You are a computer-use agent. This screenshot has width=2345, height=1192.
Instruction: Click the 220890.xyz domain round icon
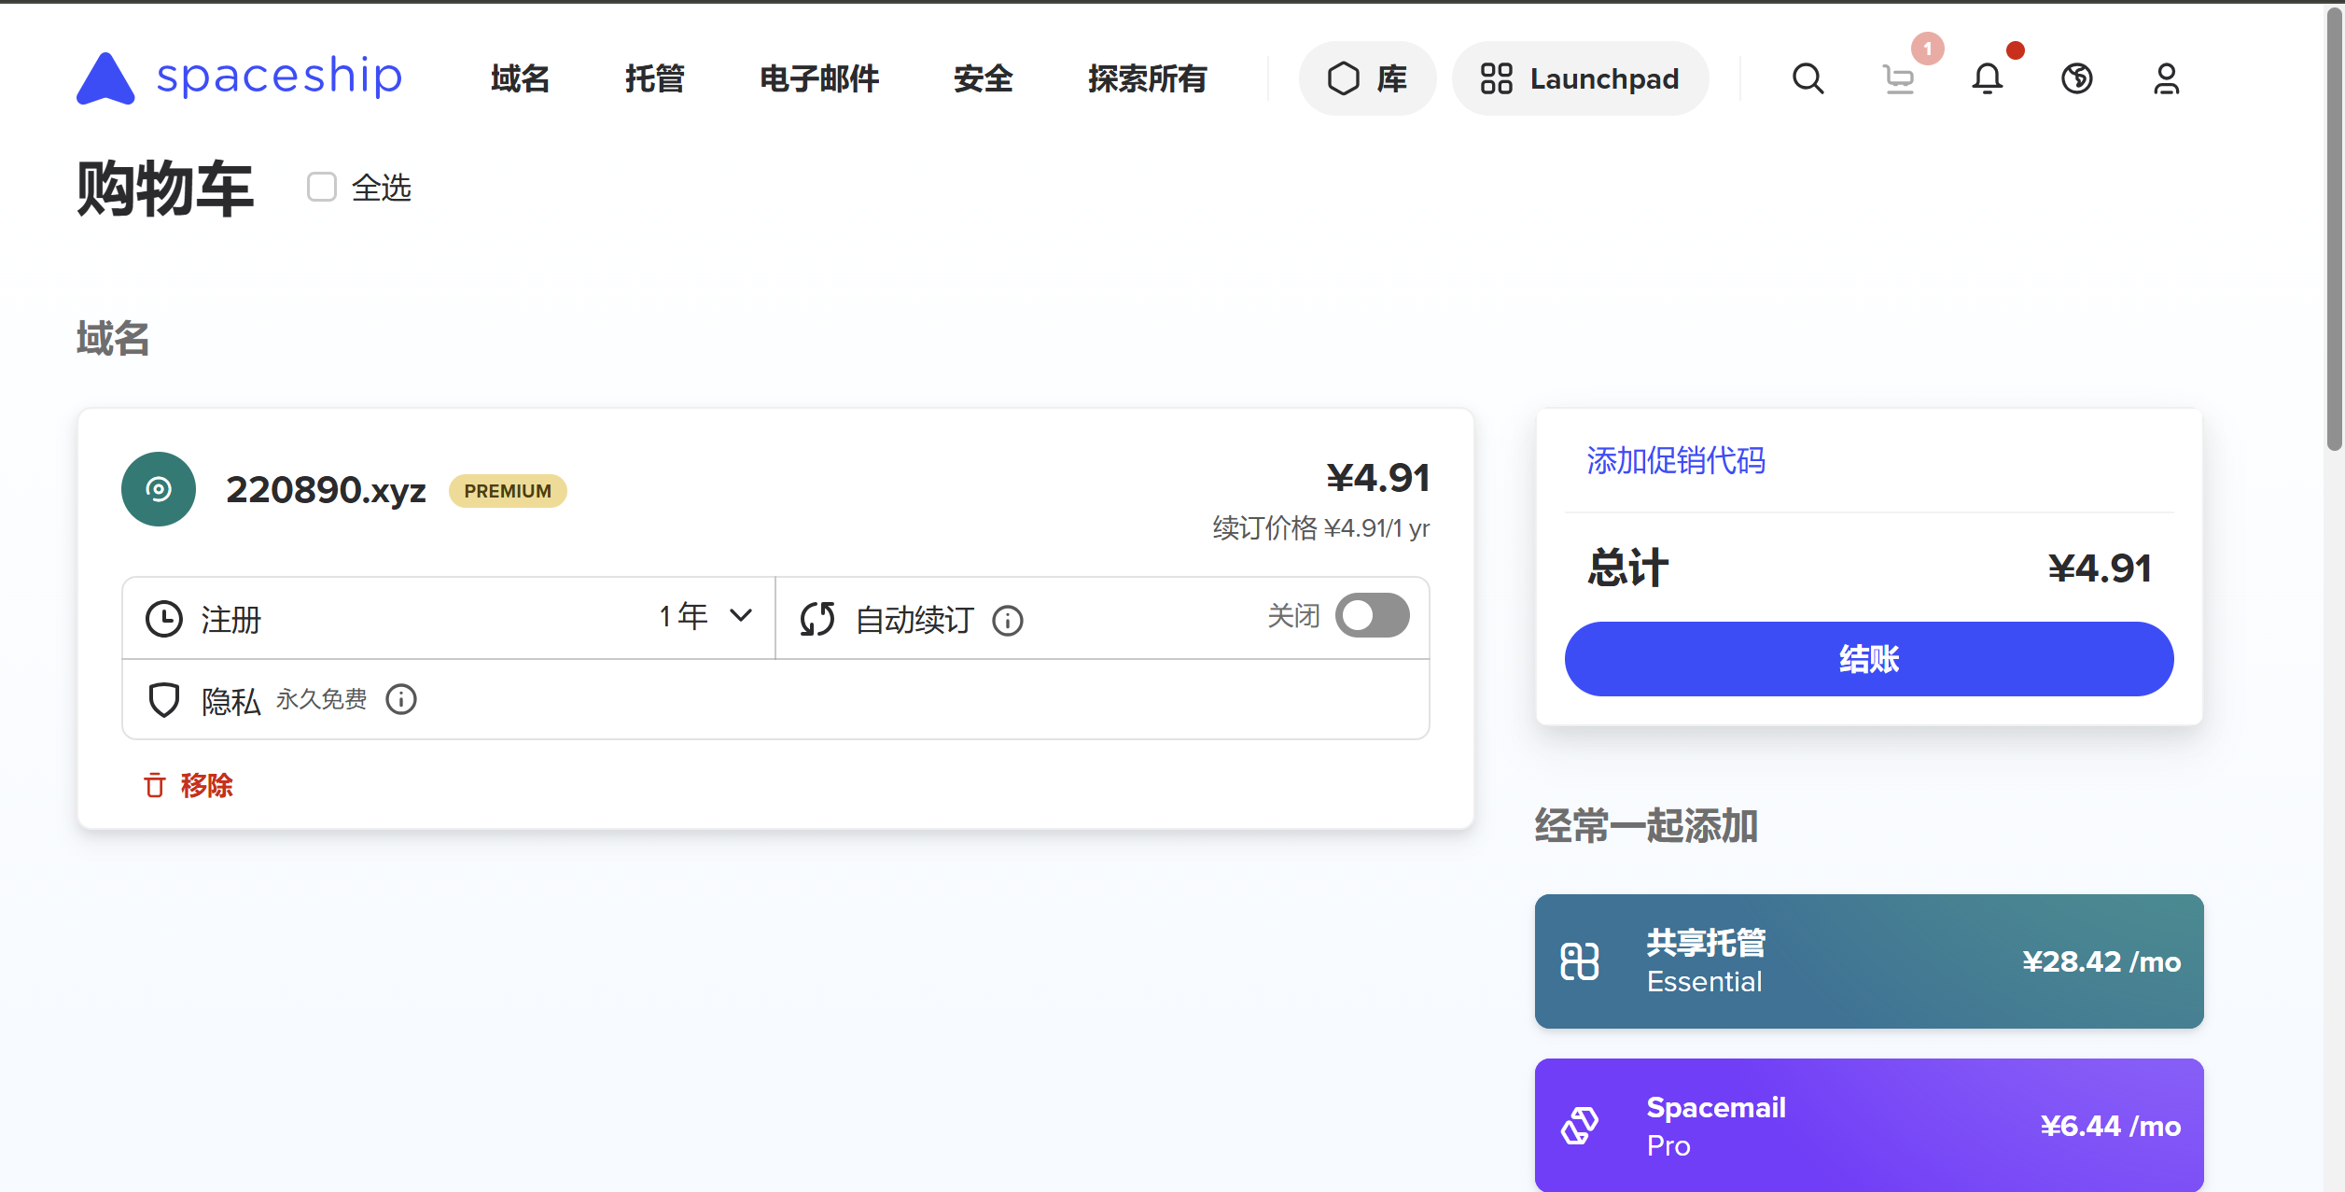(159, 489)
